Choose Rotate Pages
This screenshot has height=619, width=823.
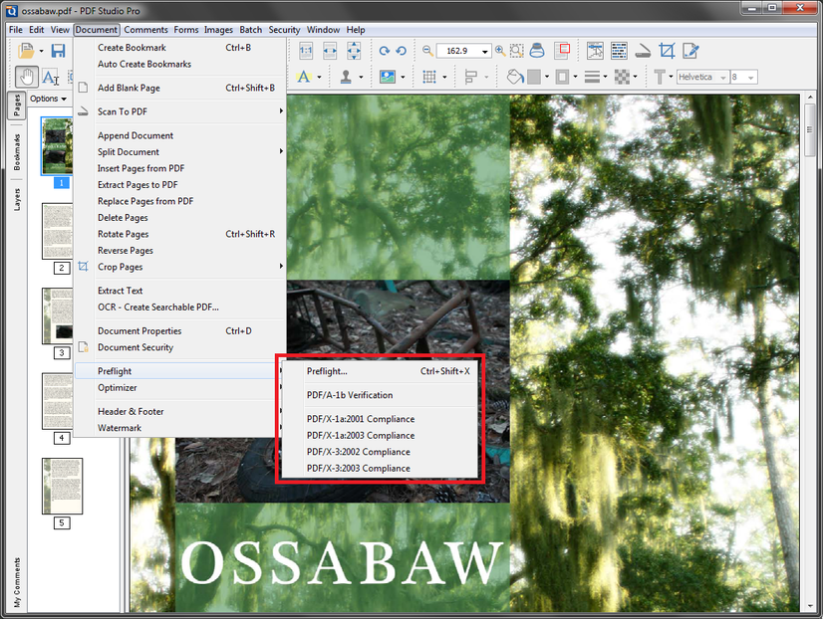click(x=180, y=234)
